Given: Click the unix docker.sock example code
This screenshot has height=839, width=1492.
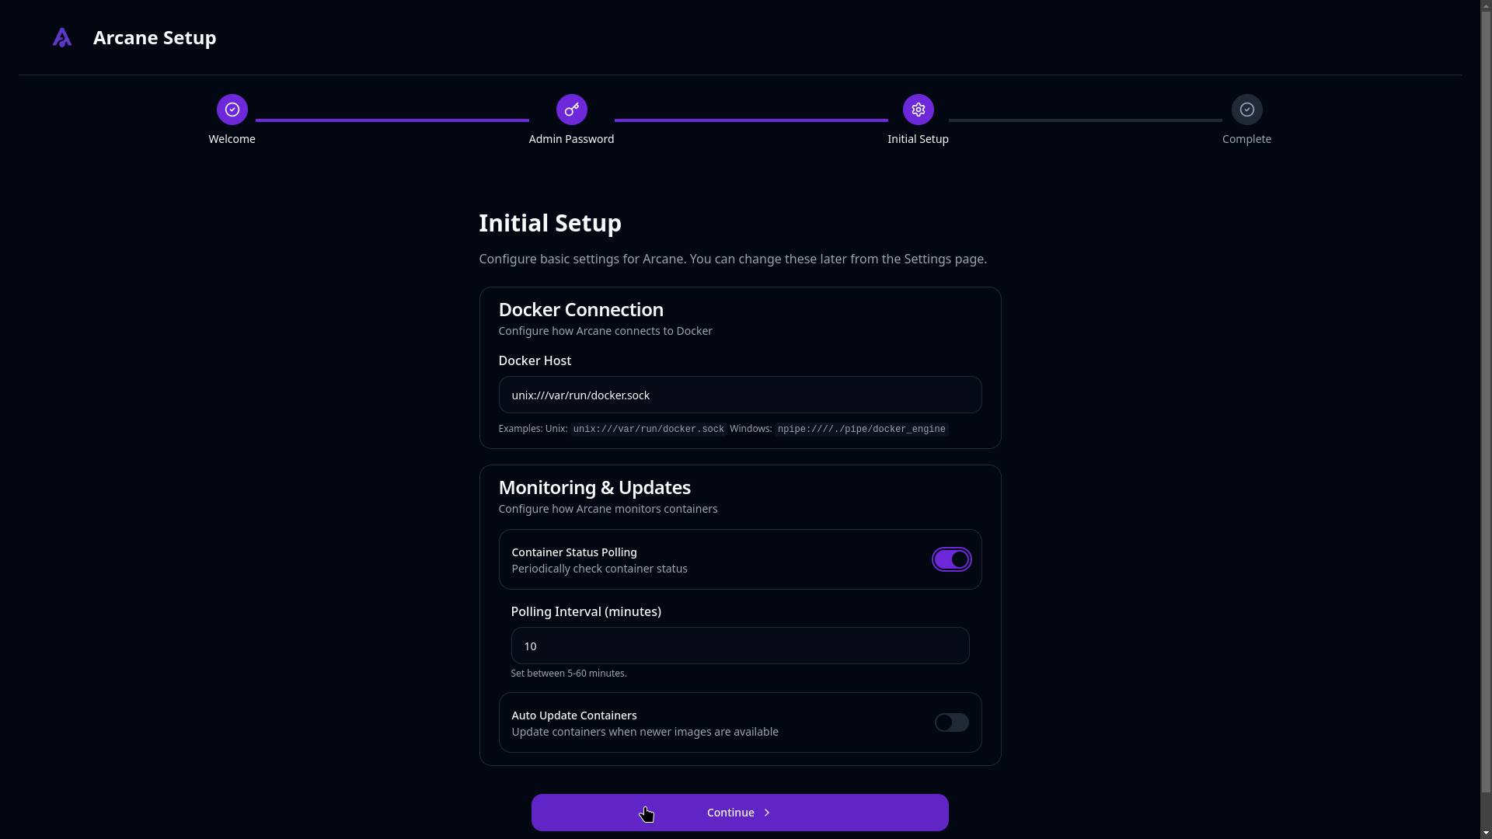Looking at the screenshot, I should pos(649,429).
